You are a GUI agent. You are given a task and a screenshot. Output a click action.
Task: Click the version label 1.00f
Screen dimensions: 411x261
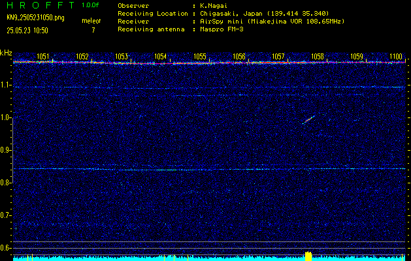(x=90, y=5)
